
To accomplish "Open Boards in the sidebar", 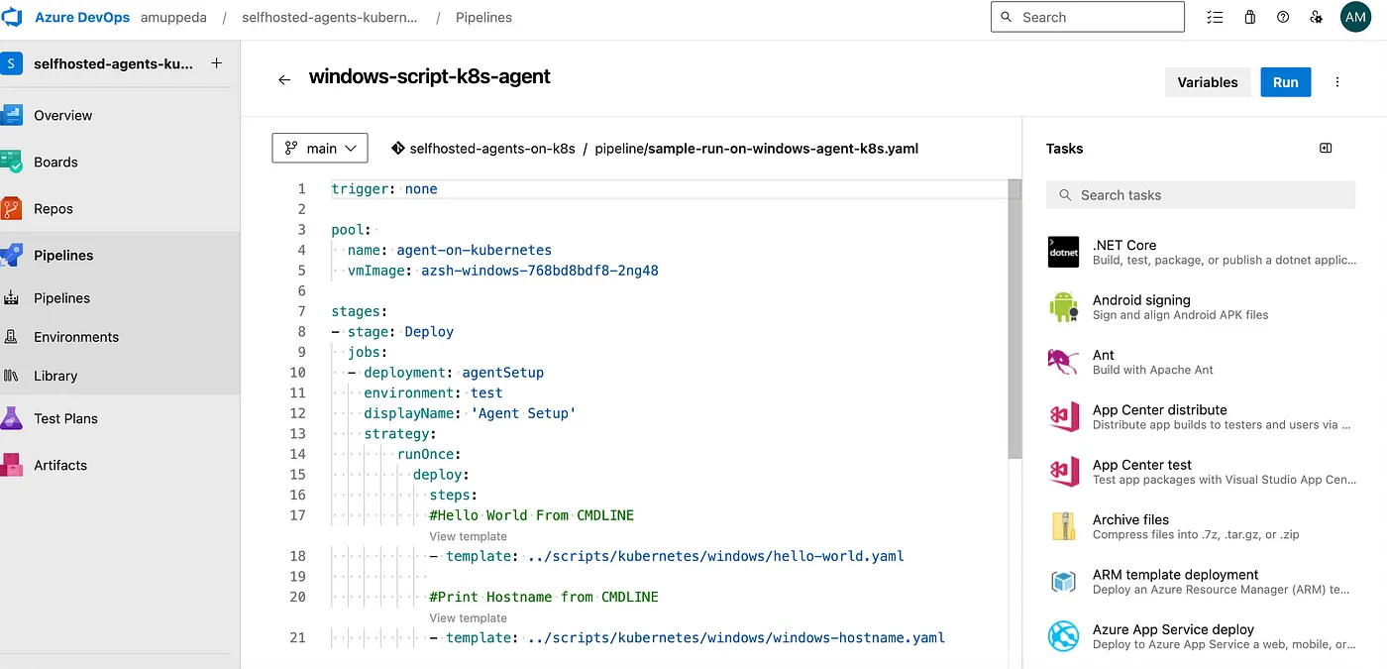I will (x=120, y=162).
